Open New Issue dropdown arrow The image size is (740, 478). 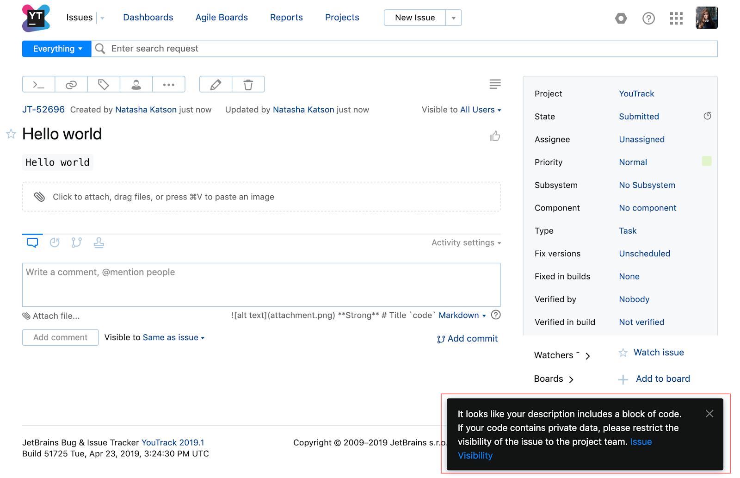coord(454,18)
